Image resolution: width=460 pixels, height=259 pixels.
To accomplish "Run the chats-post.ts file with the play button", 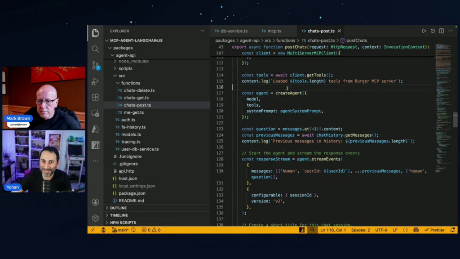I will click(424, 31).
